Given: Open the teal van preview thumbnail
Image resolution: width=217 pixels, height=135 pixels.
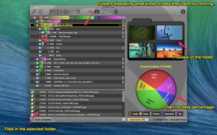Looking at the screenshot, I should [142, 50].
